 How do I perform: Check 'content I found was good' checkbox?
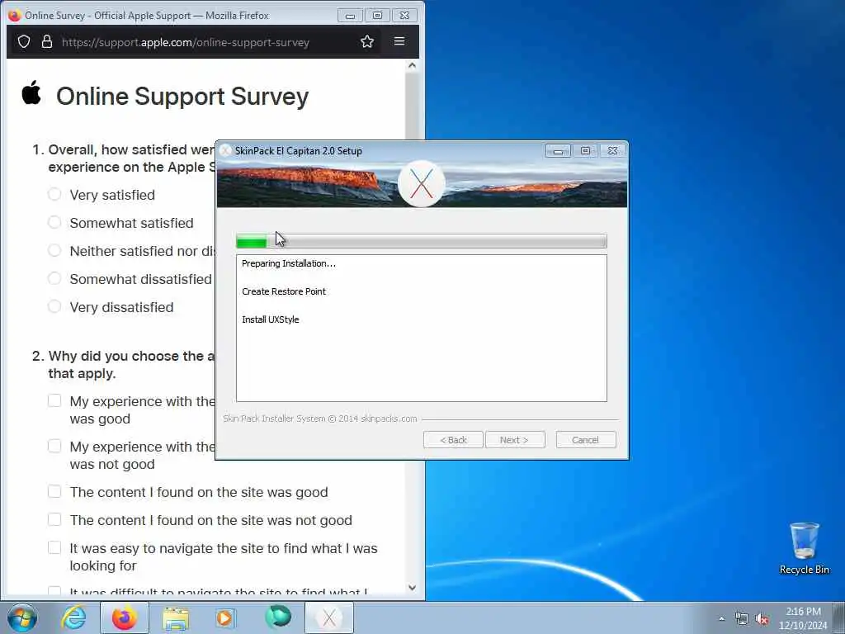54,491
